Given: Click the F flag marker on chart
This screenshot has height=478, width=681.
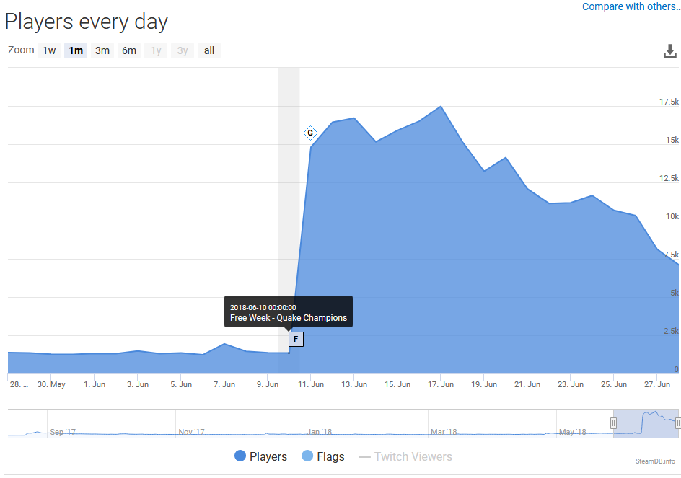Looking at the screenshot, I should [x=296, y=339].
